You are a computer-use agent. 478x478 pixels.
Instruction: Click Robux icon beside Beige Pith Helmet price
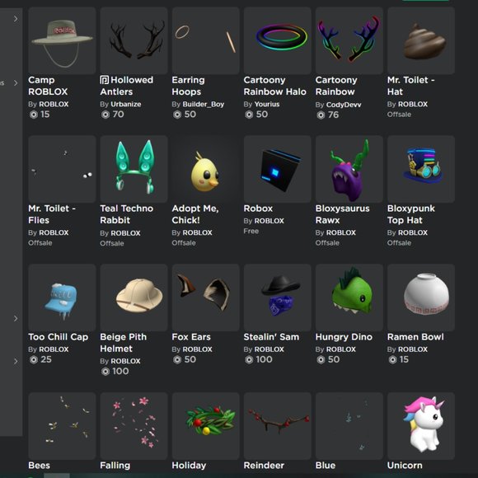click(105, 372)
